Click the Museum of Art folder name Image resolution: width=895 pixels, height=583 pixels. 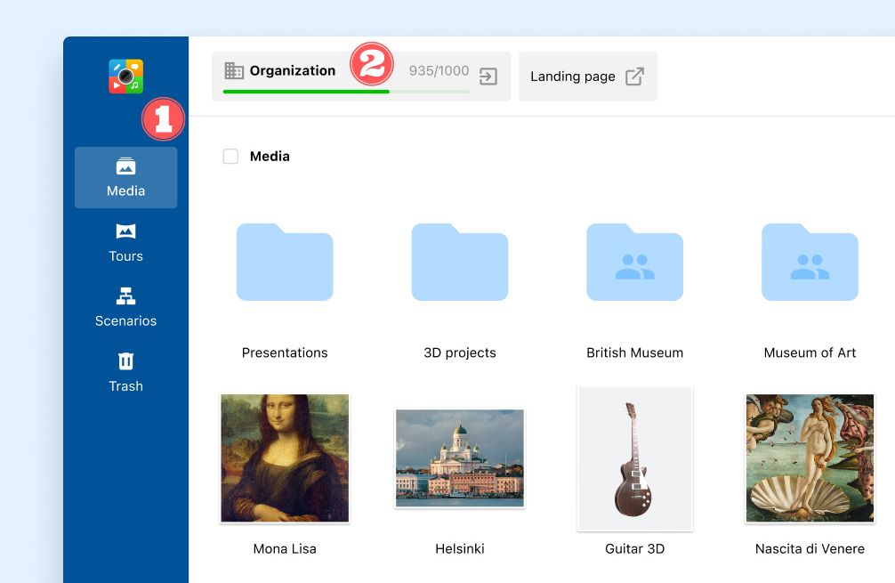810,352
